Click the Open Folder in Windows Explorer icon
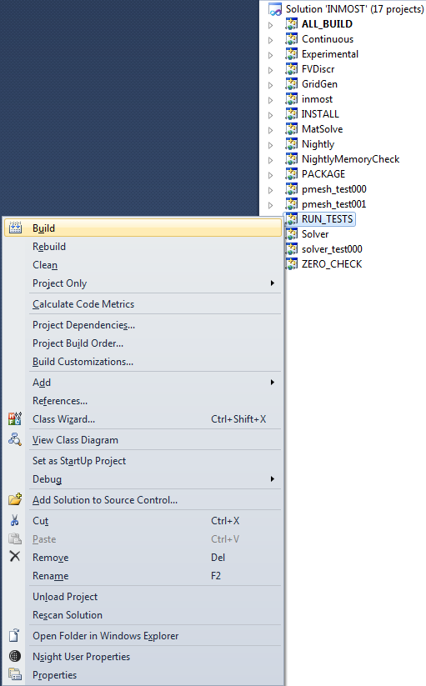426x686 pixels. click(x=15, y=635)
